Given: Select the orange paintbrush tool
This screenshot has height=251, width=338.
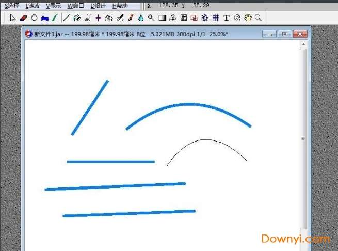Looking at the screenshot, I should coord(130,18).
